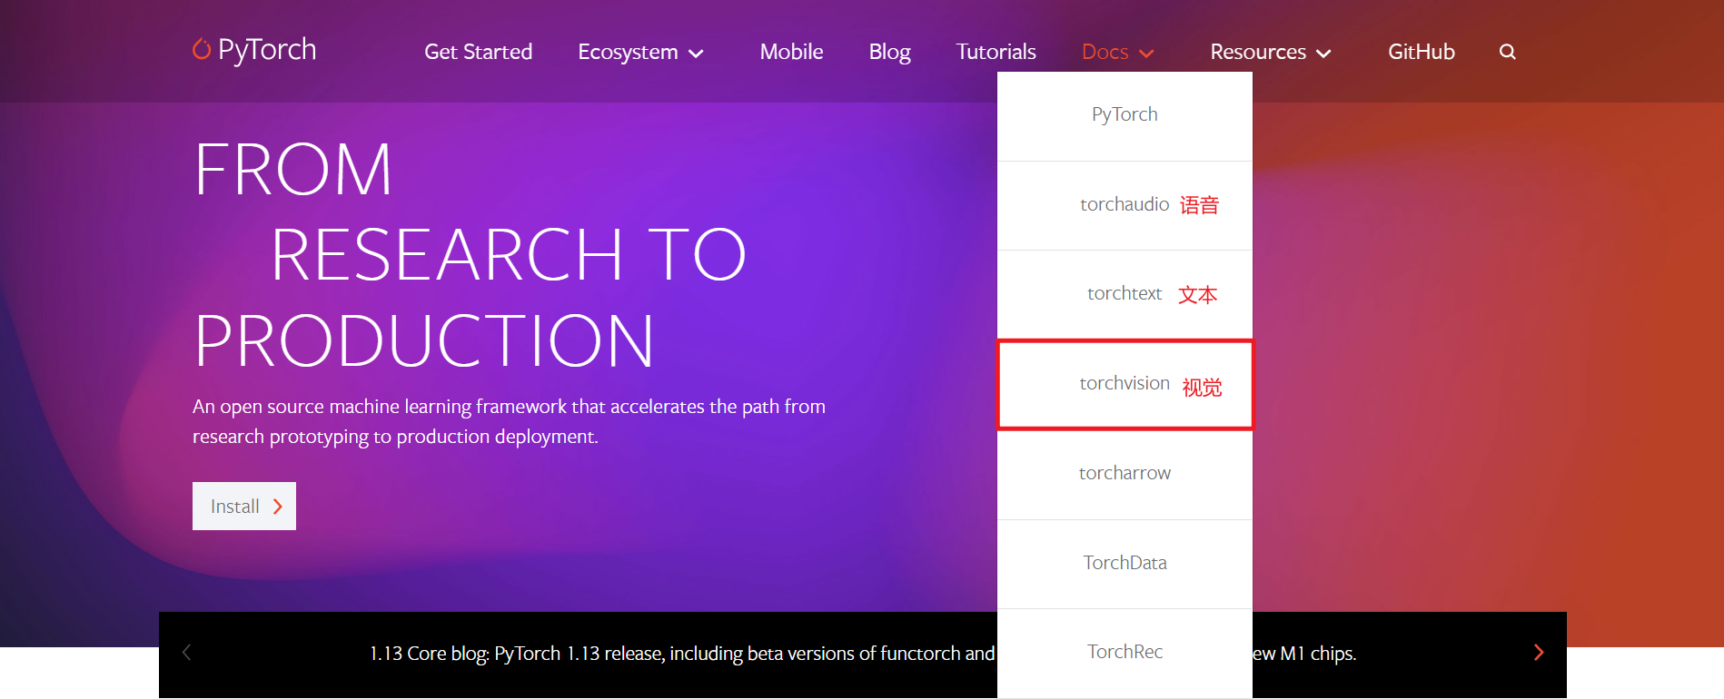Click the PyTorch flame logo

tap(202, 49)
